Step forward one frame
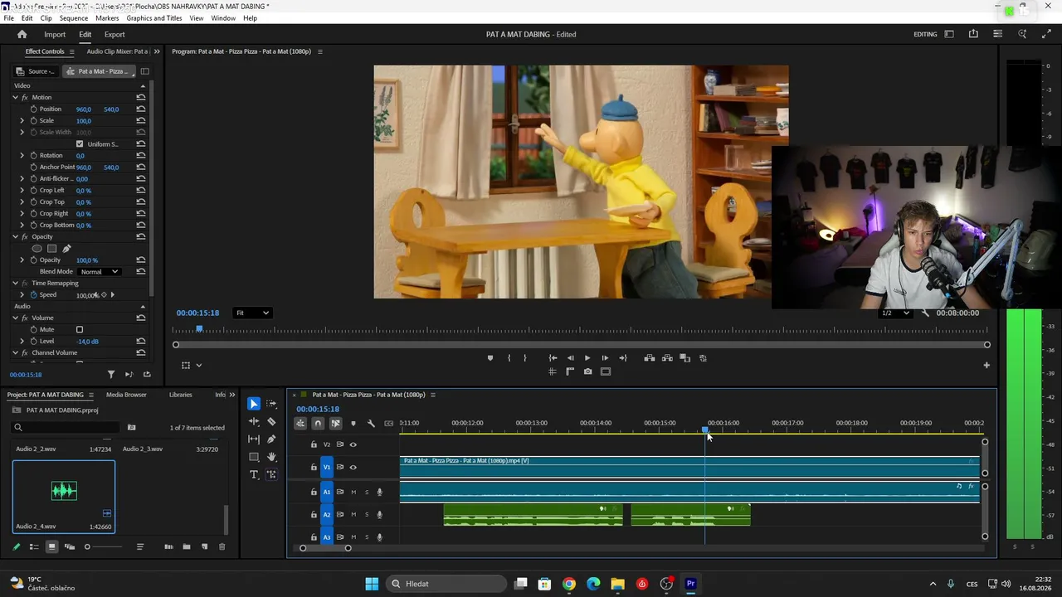1062x597 pixels. [605, 358]
